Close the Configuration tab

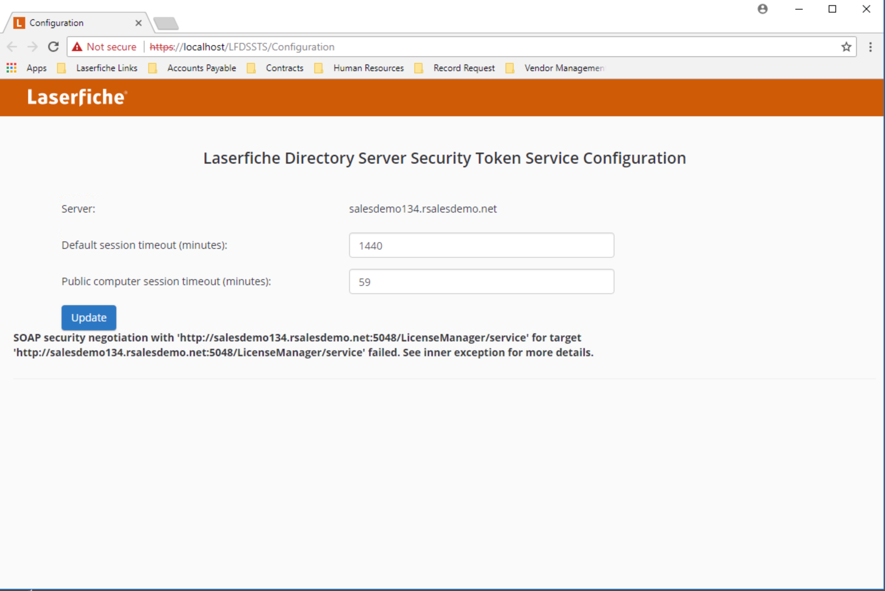pyautogui.click(x=139, y=23)
